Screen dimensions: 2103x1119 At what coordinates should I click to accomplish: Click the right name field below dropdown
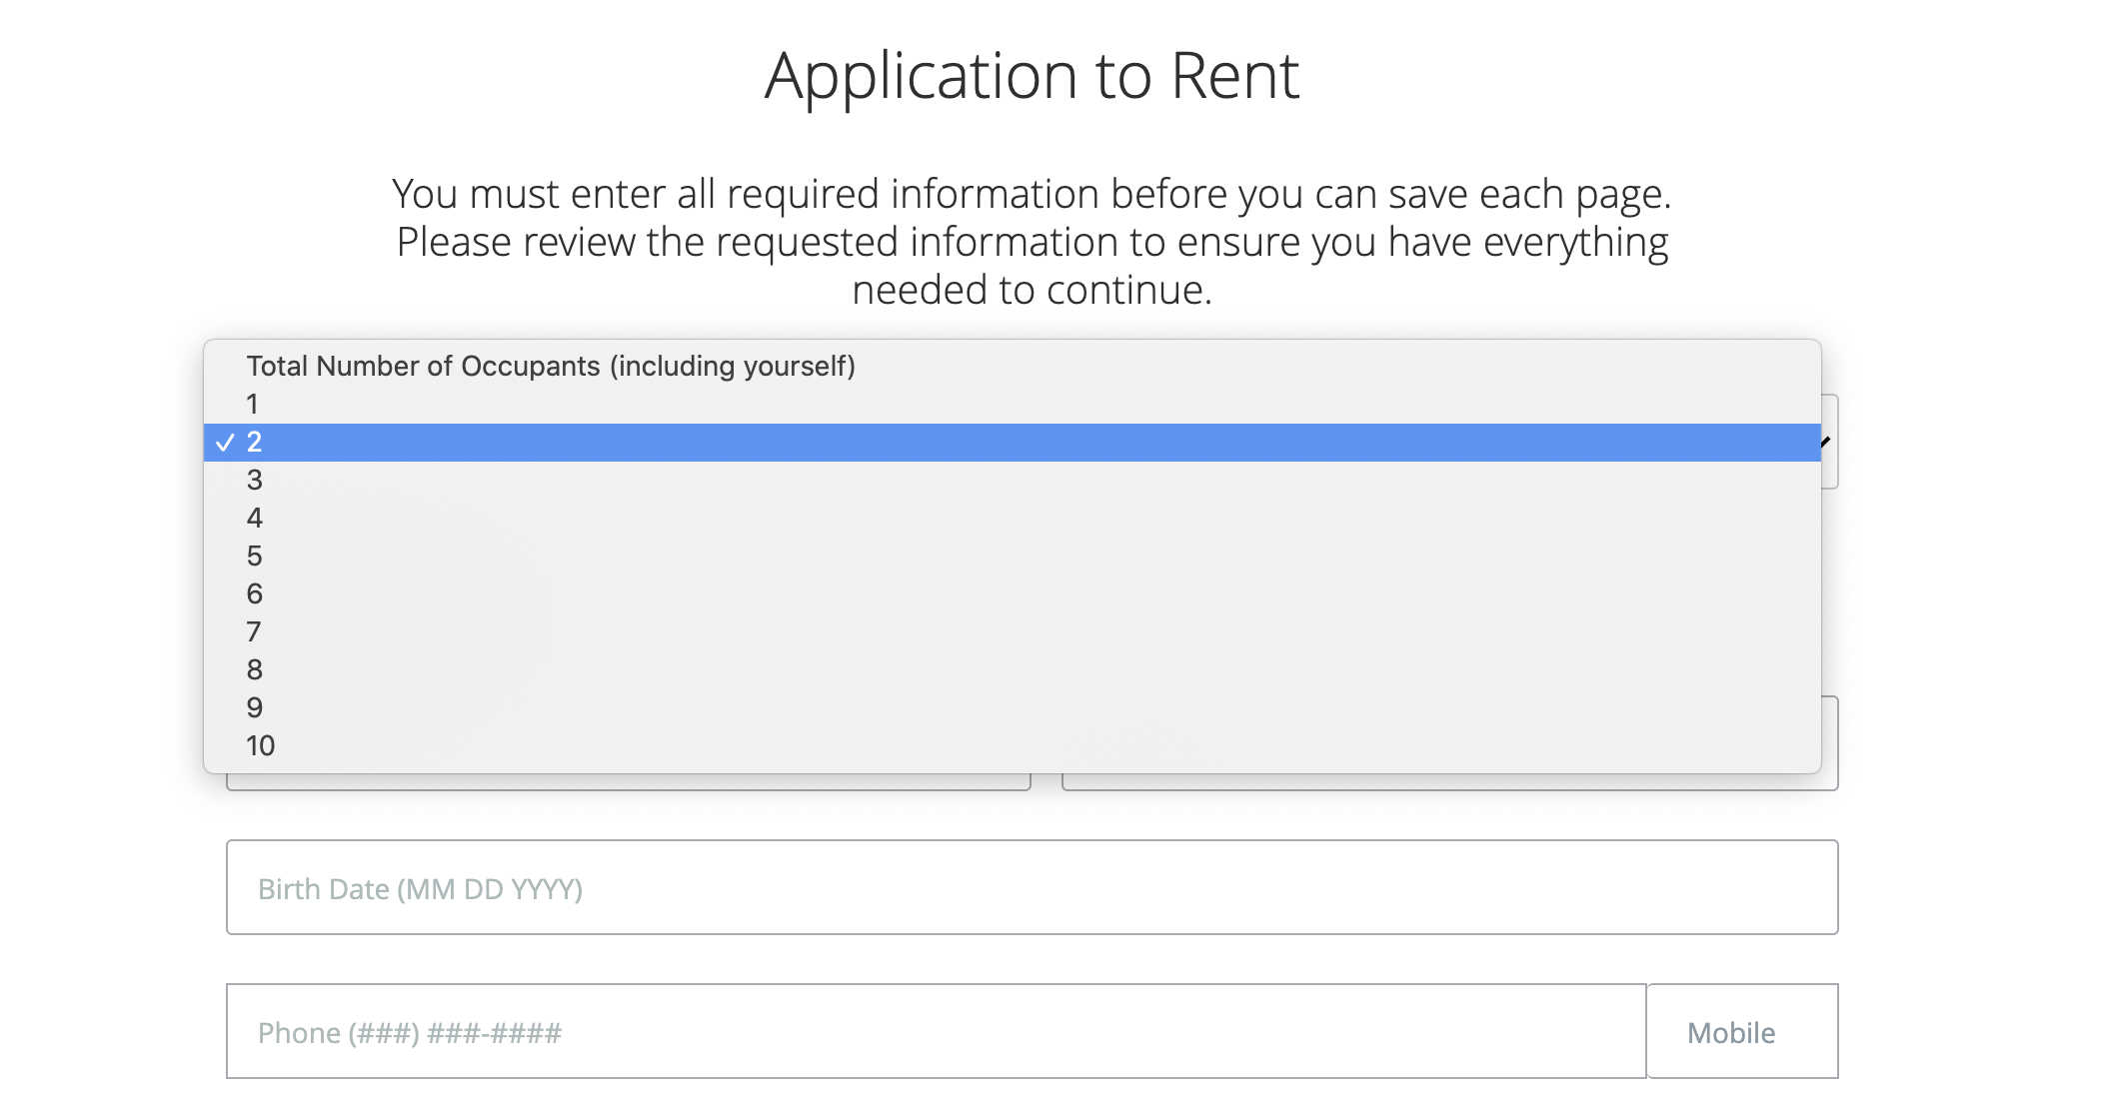pyautogui.click(x=1449, y=782)
